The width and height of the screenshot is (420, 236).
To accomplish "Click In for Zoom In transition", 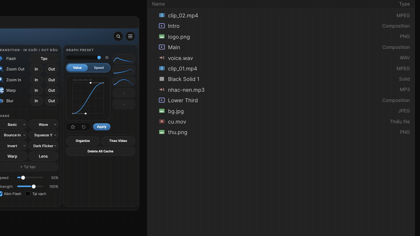I will [36, 80].
